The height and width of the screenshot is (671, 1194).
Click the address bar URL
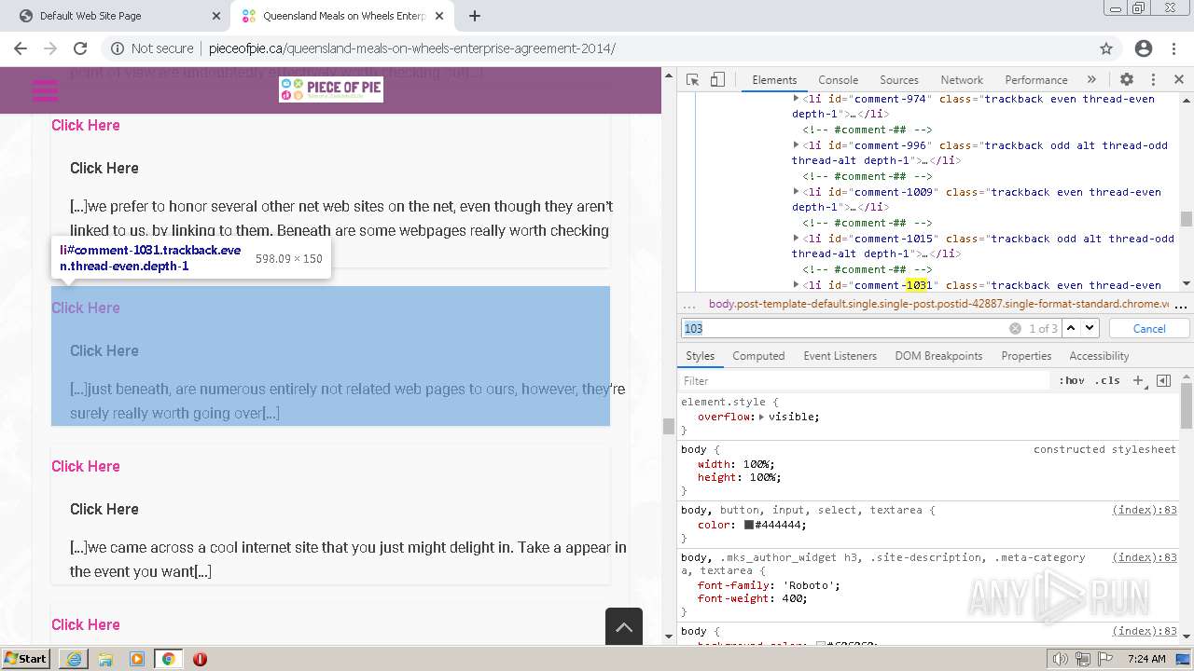coord(411,48)
